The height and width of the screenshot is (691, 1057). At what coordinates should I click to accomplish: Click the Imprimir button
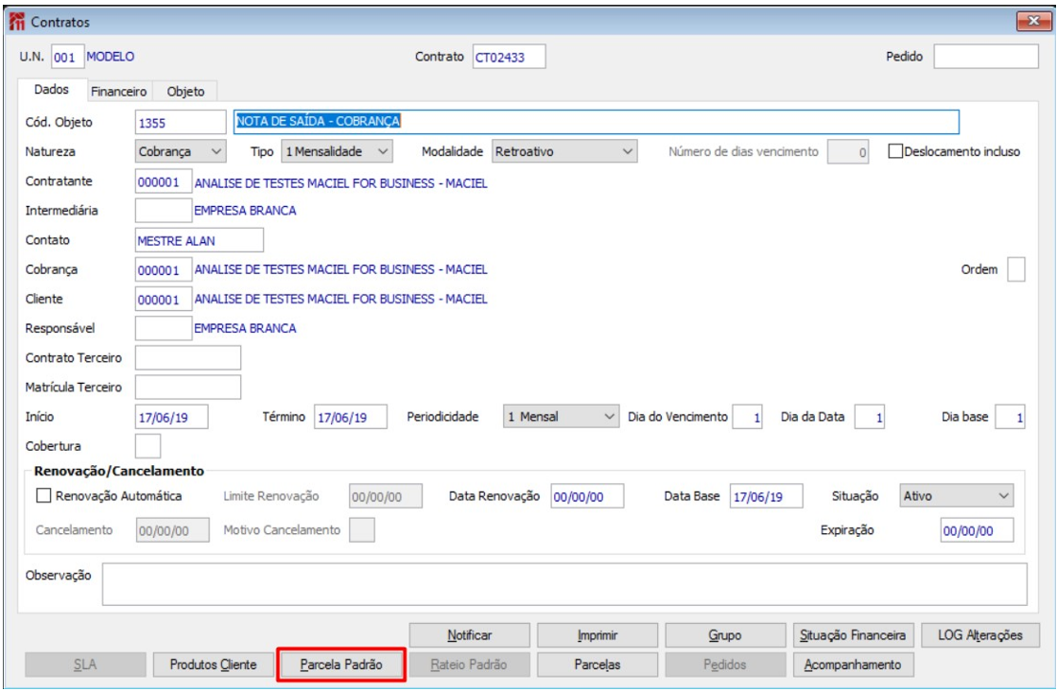tap(598, 635)
